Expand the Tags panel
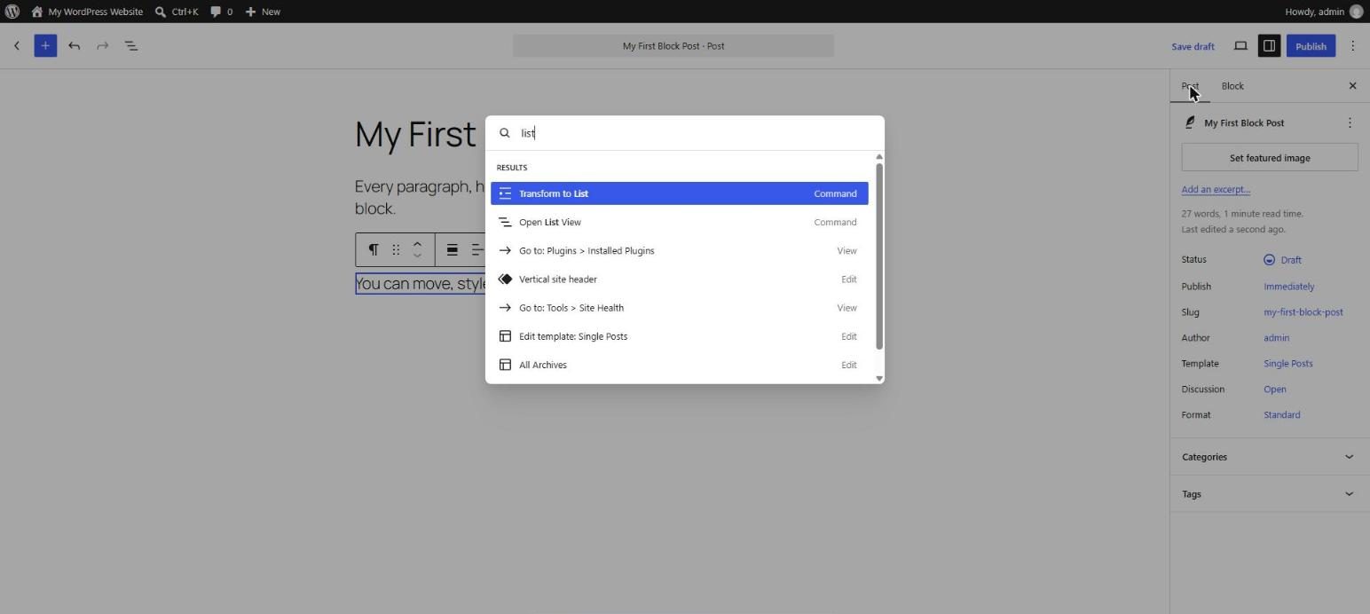This screenshot has width=1370, height=614. coord(1269,494)
